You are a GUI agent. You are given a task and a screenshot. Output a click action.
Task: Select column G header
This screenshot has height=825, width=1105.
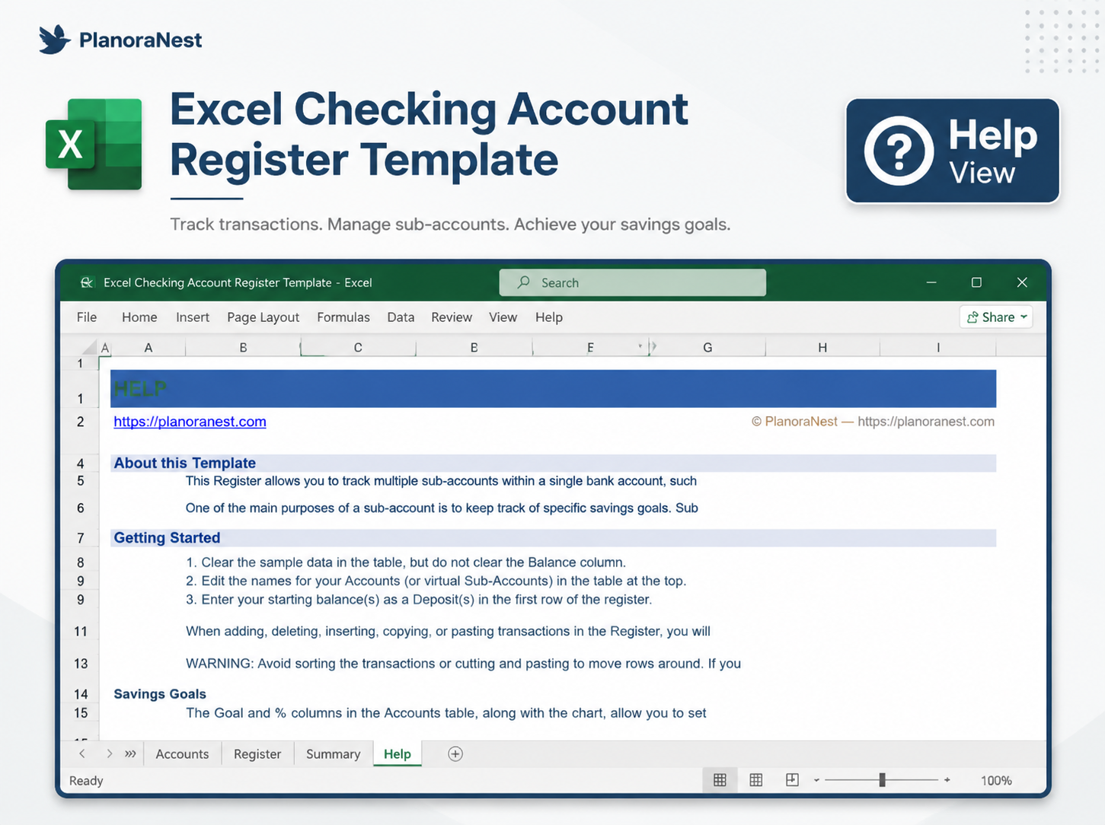[x=707, y=348]
